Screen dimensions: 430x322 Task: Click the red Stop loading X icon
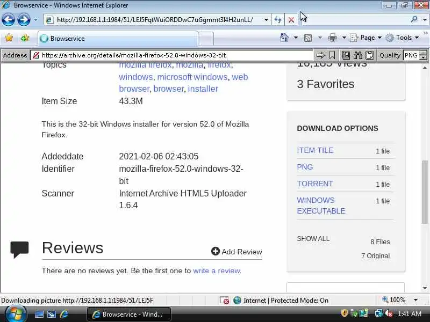291,20
